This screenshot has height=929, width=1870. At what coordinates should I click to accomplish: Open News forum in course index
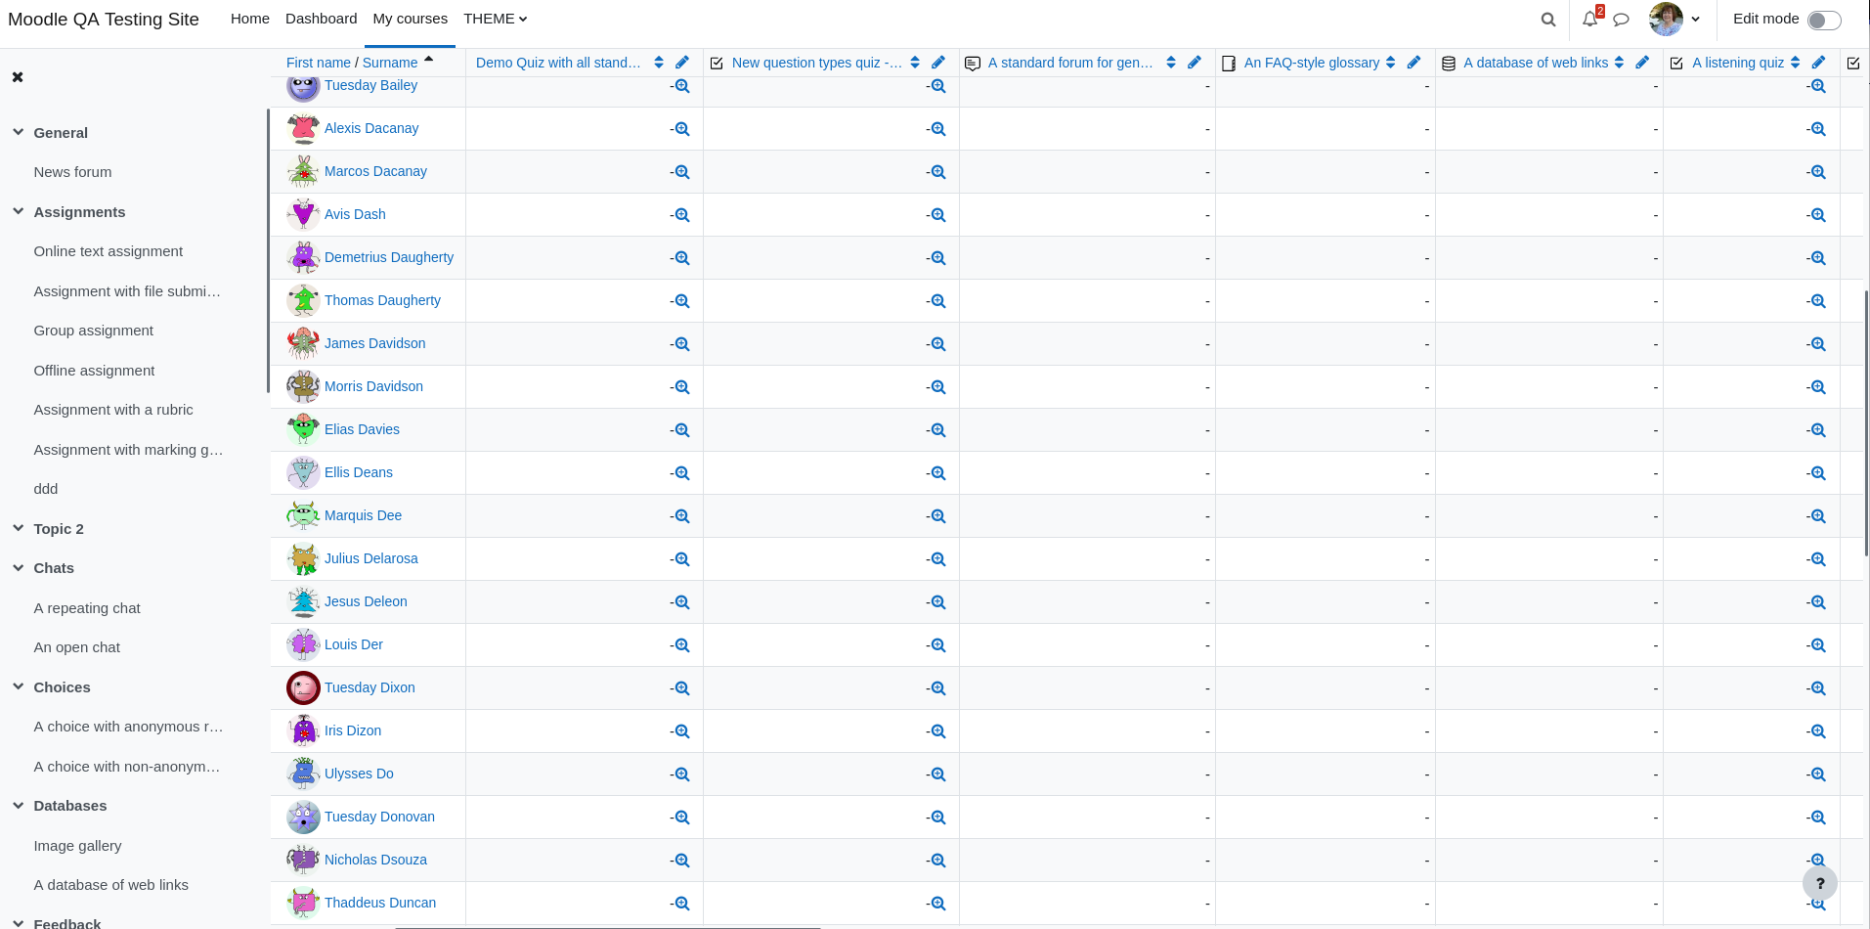pos(72,172)
